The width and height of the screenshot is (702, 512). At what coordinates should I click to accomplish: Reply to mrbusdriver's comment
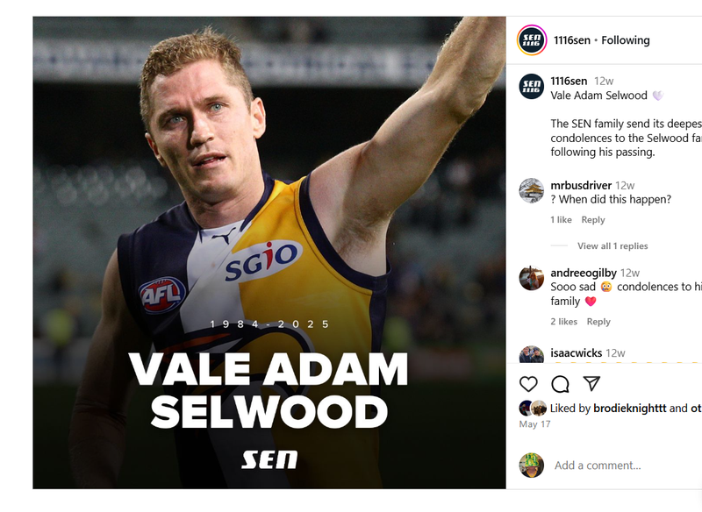(x=593, y=219)
